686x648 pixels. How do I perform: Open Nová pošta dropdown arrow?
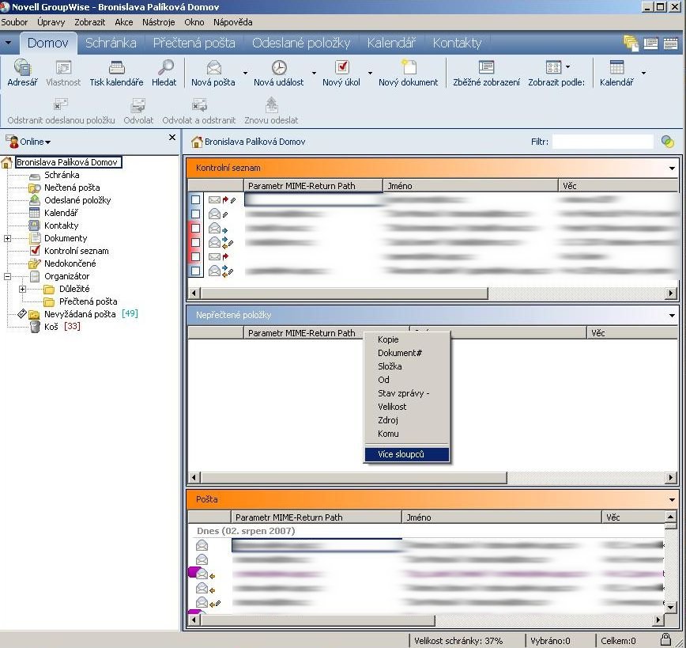pos(245,73)
